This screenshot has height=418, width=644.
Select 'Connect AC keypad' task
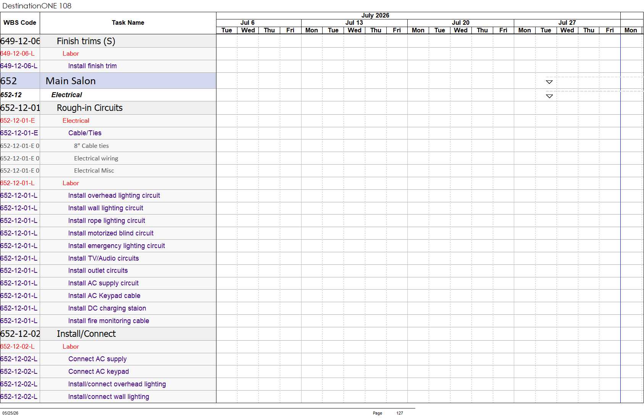108,372
